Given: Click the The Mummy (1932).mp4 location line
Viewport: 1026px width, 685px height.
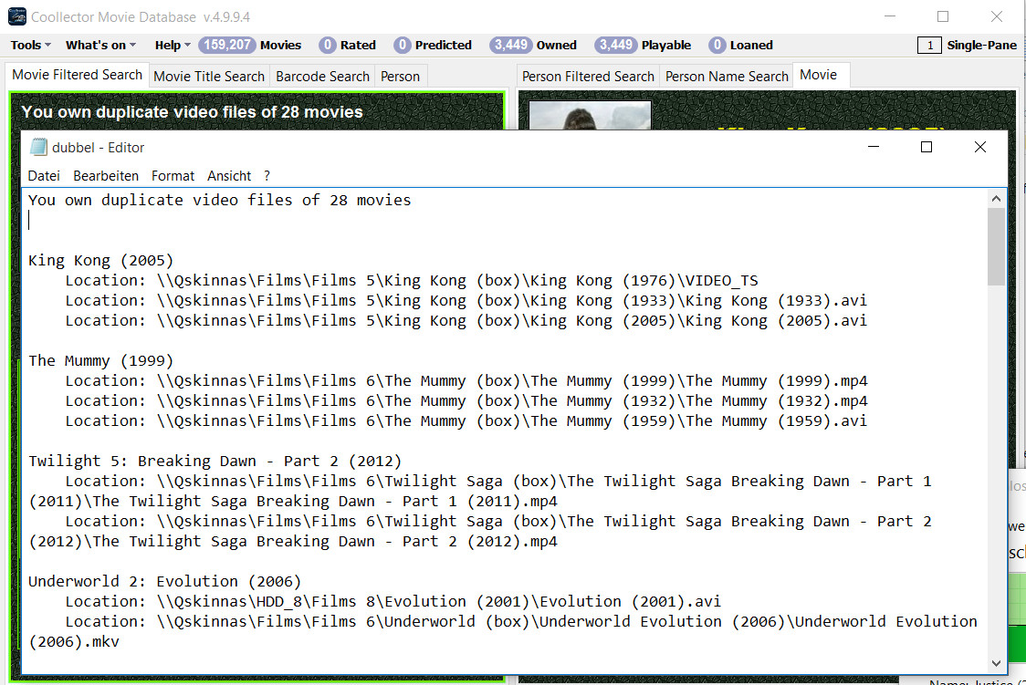Looking at the screenshot, I should point(466,400).
